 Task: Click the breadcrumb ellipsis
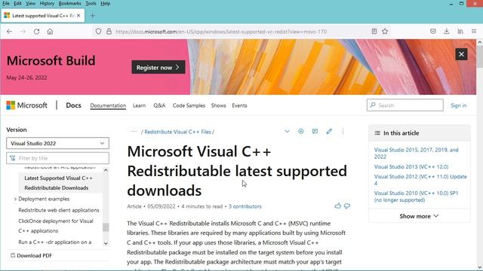tap(134, 132)
